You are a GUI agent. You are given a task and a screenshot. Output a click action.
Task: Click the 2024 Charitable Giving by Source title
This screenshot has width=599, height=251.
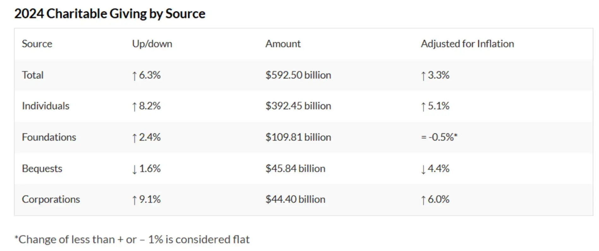(110, 14)
